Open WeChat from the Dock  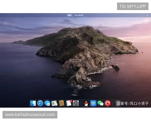100,103
